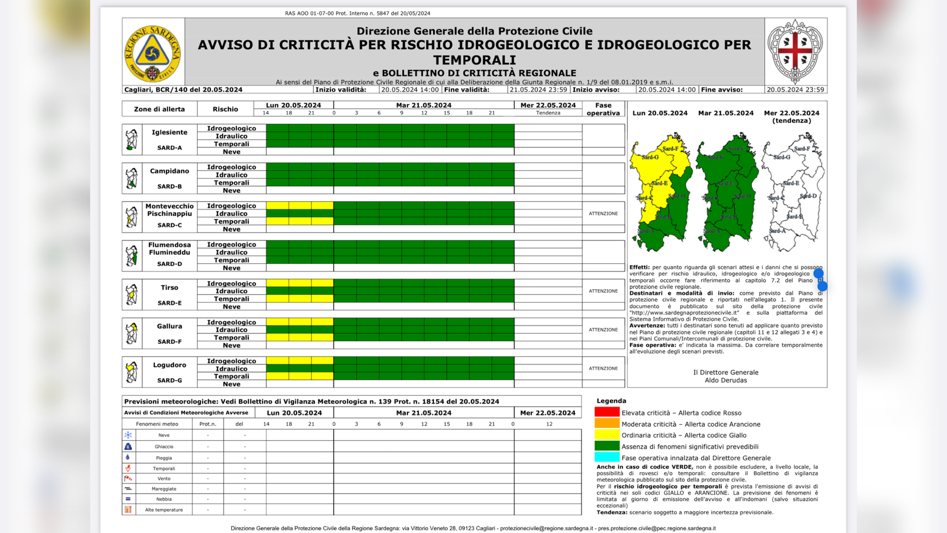Click the Sardinia four-Moors coat of arms emblem
Viewport: 947px width, 533px height.
pyautogui.click(x=795, y=51)
